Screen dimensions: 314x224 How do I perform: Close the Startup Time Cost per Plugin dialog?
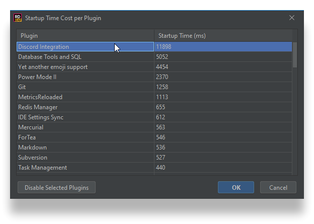(x=292, y=18)
